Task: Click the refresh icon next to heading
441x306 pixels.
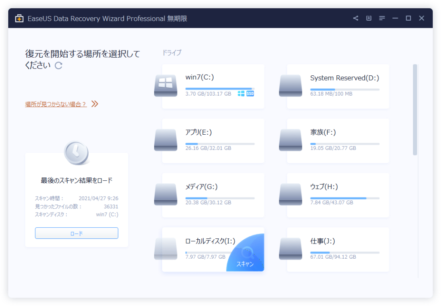Action: point(59,65)
